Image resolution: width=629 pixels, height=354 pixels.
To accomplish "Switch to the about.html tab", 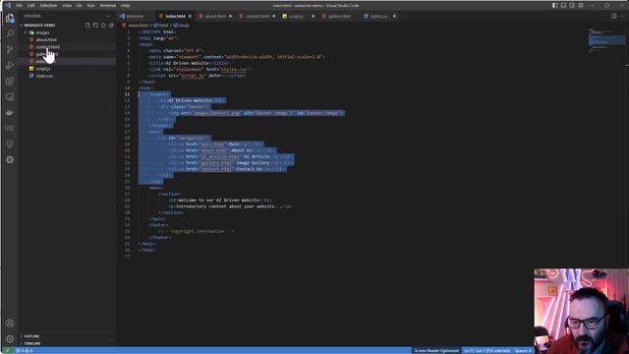I will pyautogui.click(x=215, y=16).
